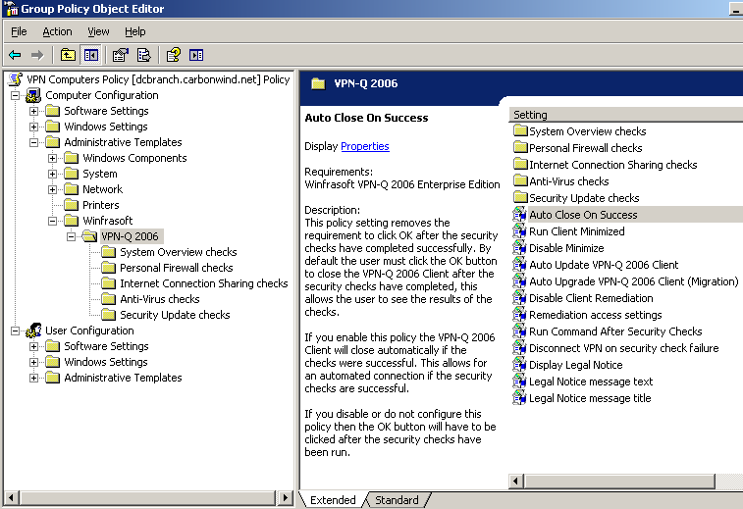Select Personal Firewall checks in Setting list

coord(585,148)
